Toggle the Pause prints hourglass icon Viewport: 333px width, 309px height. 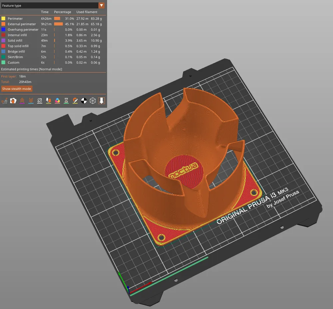point(66,100)
